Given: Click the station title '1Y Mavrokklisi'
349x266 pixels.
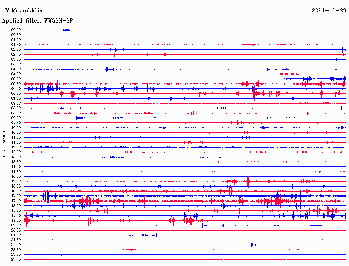Looking at the screenshot, I should tap(23, 11).
